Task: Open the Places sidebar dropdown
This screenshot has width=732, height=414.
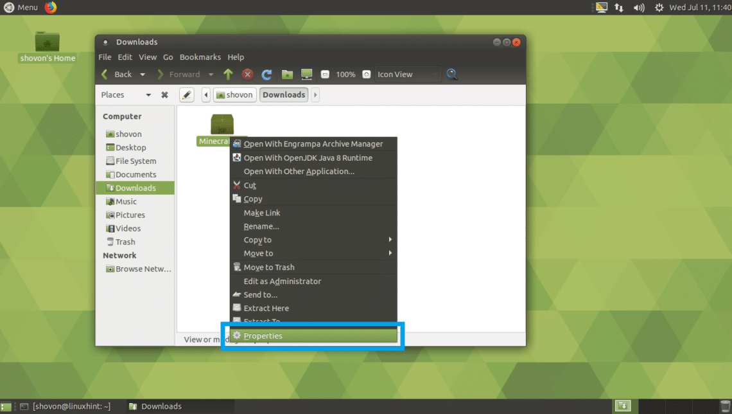Action: [148, 95]
